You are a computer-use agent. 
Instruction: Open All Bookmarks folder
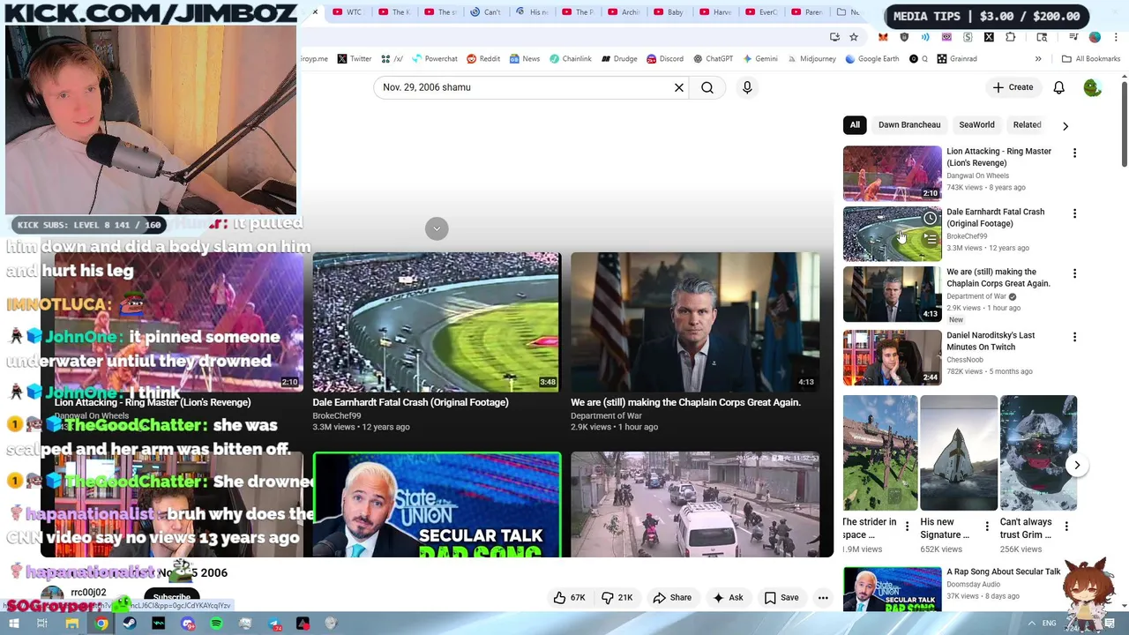coord(1091,59)
